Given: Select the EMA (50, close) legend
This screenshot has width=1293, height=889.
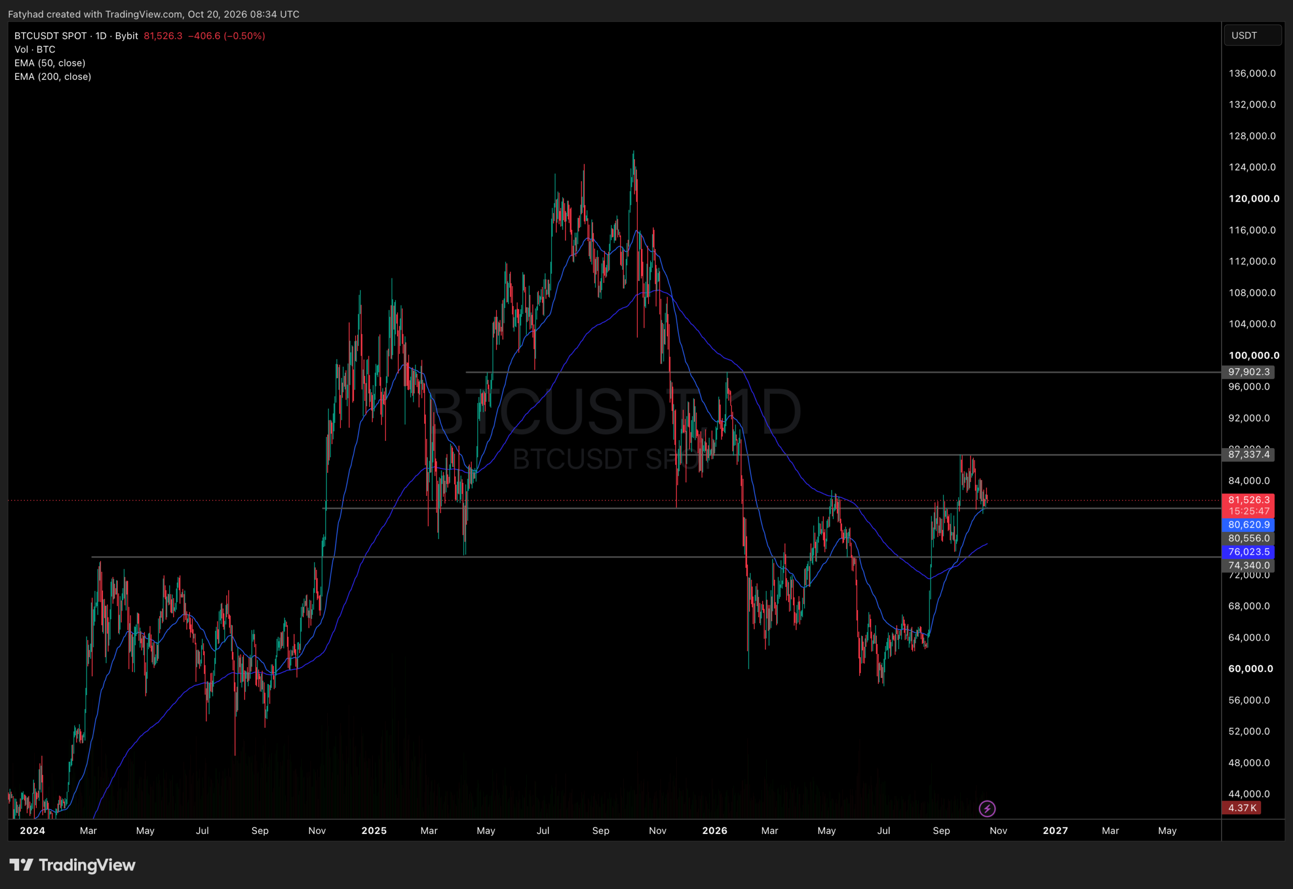Looking at the screenshot, I should [x=49, y=63].
